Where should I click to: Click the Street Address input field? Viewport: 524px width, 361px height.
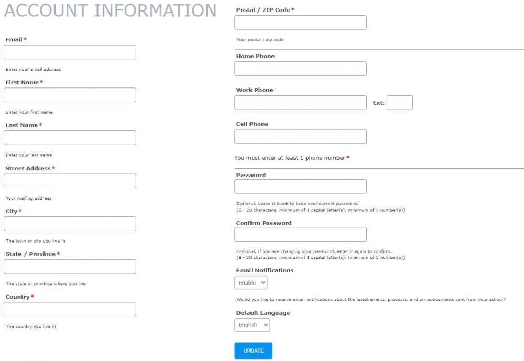(x=69, y=180)
